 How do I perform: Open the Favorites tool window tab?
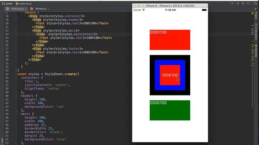point(256,51)
